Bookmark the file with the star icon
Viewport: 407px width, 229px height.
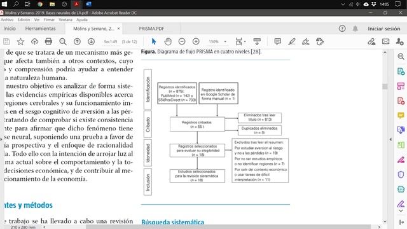[x=20, y=41]
